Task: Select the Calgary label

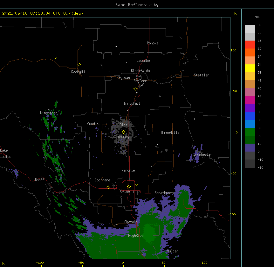Action: 127,191
